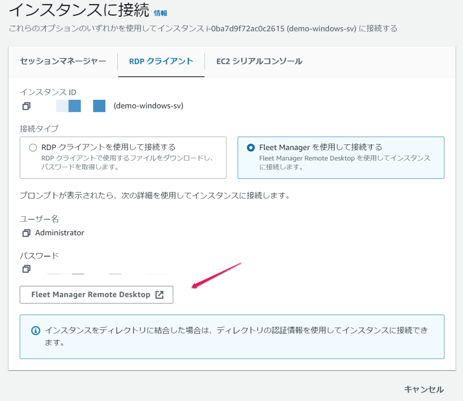Click the キャンセル button
The image size is (463, 401).
click(x=424, y=389)
